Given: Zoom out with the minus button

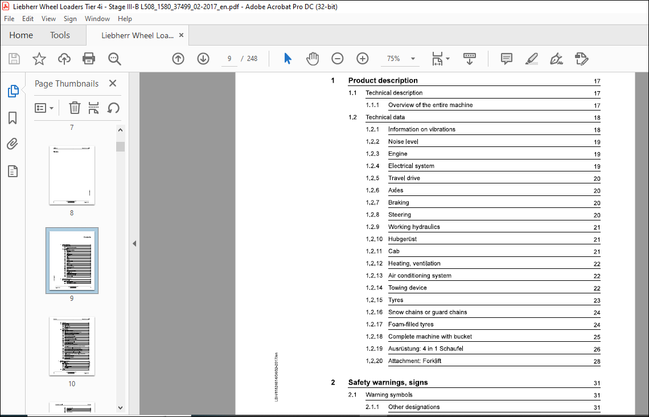Looking at the screenshot, I should tap(338, 59).
